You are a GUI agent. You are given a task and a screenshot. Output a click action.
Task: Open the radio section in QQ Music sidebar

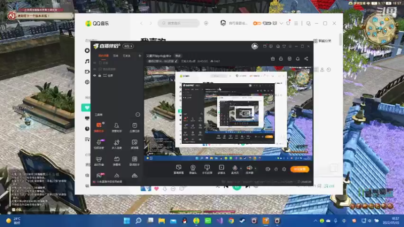click(87, 82)
